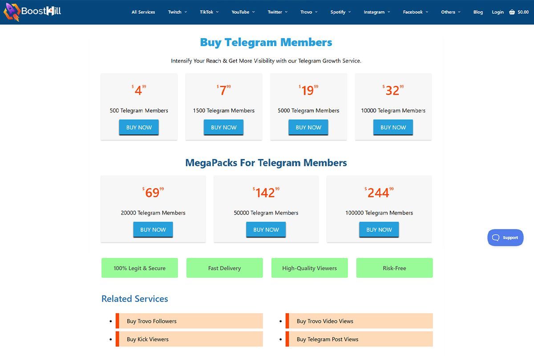The image size is (534, 356).
Task: Click the $7.99 price
Action: click(x=224, y=90)
